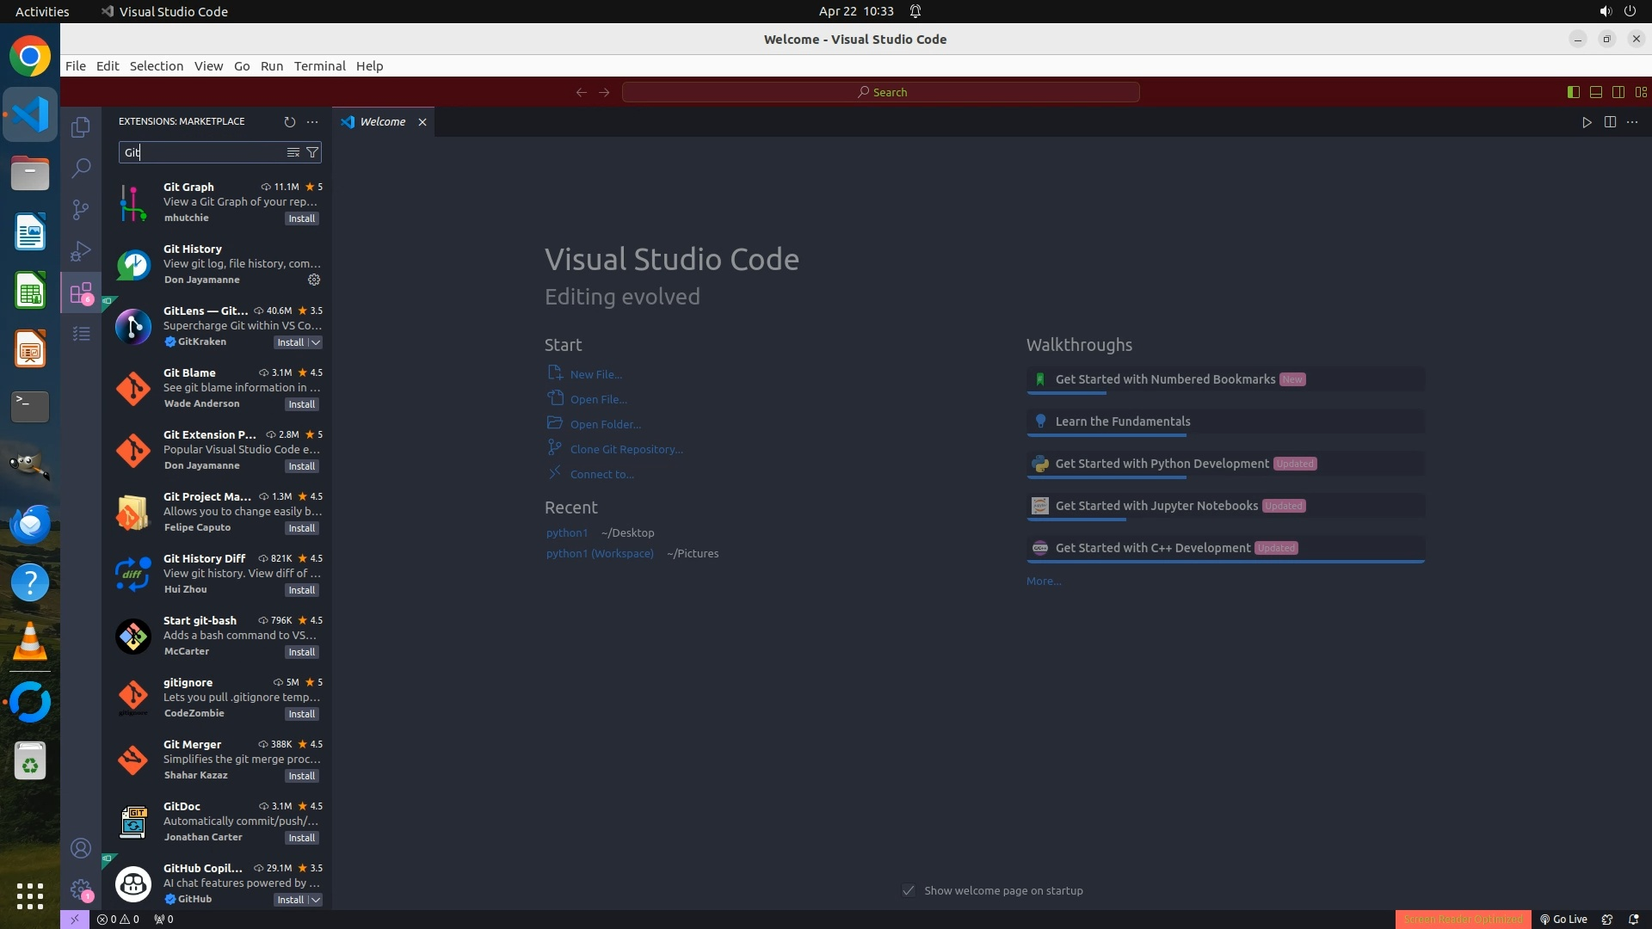Click Clone Git Repository link
The width and height of the screenshot is (1652, 929).
click(x=626, y=449)
